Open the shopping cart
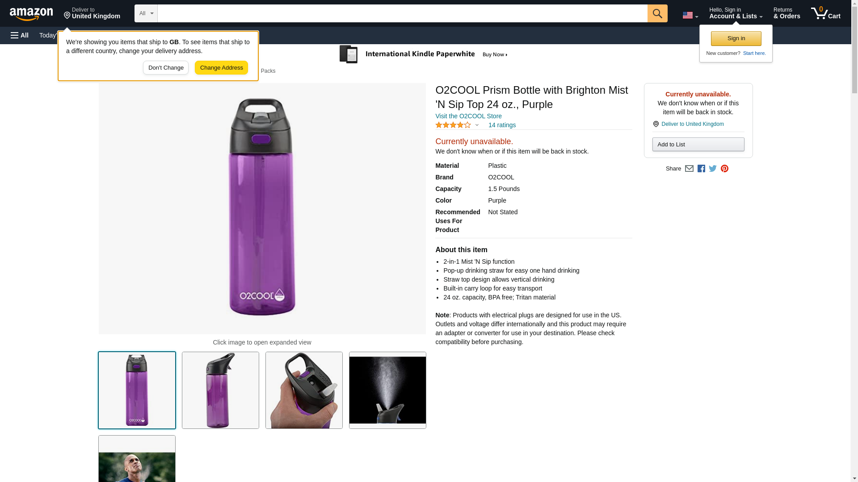This screenshot has width=858, height=482. click(x=825, y=13)
